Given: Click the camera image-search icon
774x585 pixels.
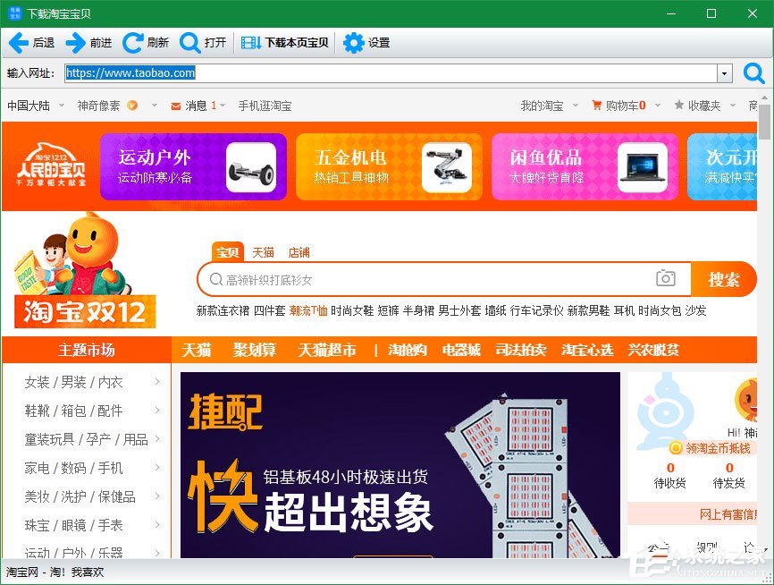Looking at the screenshot, I should tap(665, 279).
